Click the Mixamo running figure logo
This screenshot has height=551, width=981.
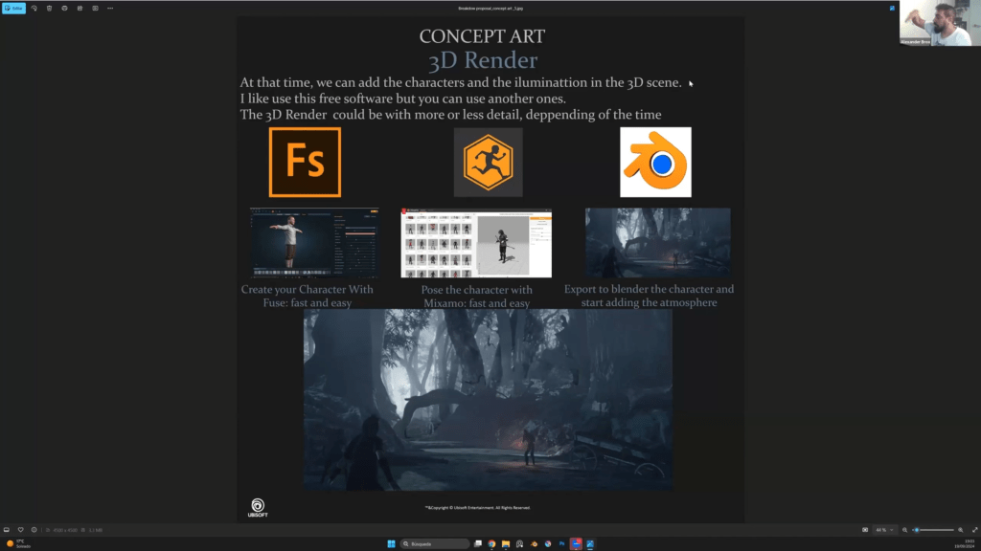click(x=488, y=163)
